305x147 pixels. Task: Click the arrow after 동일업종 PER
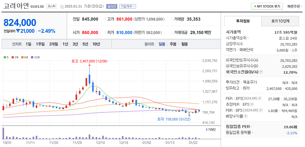click(251, 127)
